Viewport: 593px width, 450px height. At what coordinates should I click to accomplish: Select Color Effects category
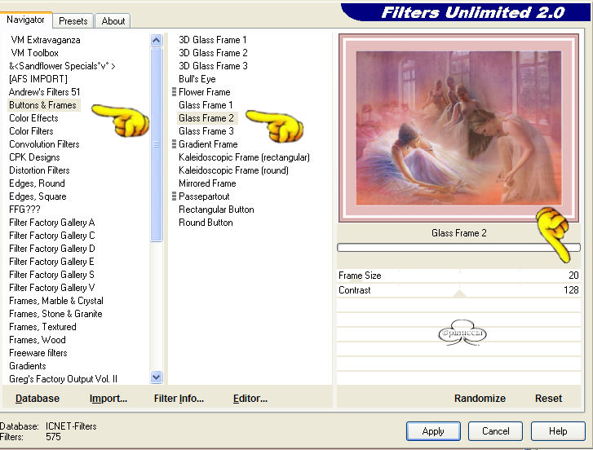[33, 118]
